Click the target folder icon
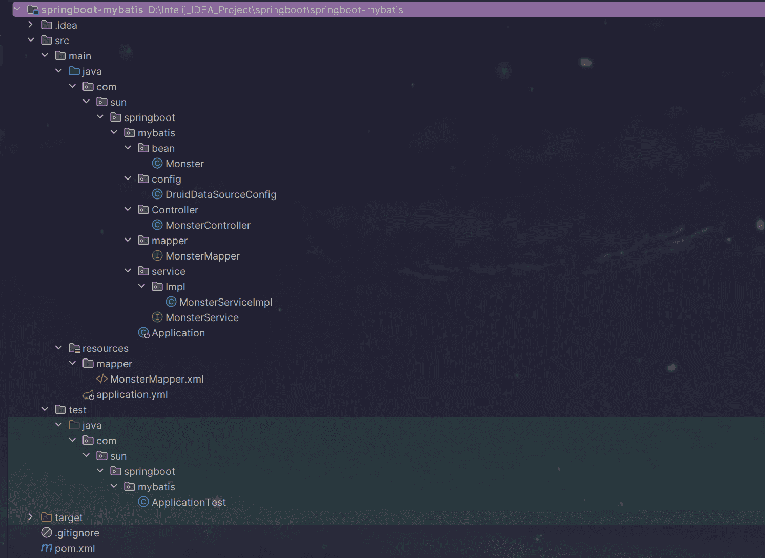765x558 pixels. (47, 517)
